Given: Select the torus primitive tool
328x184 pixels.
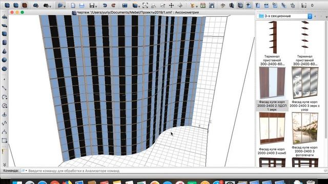Looking at the screenshot, I should tap(5, 68).
